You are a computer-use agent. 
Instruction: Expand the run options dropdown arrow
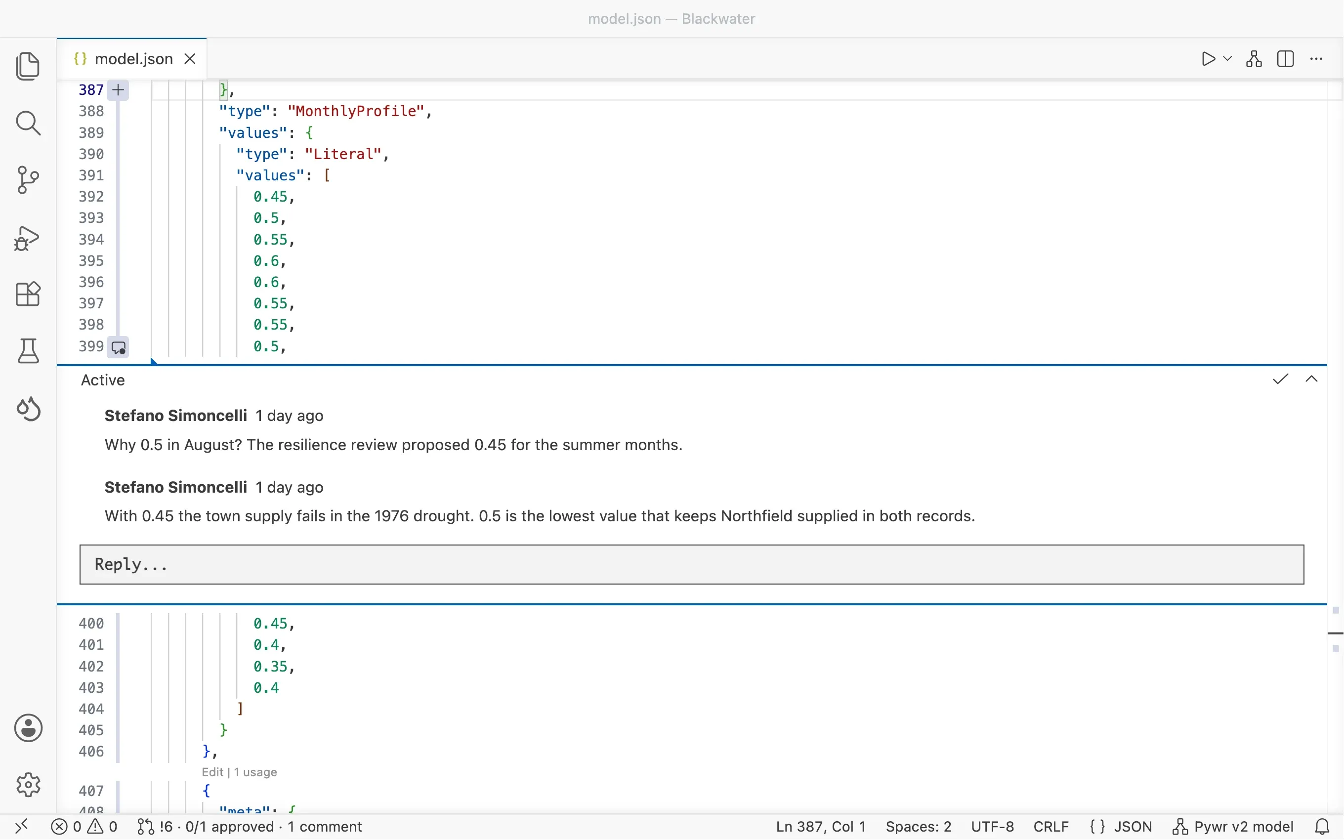(1228, 59)
